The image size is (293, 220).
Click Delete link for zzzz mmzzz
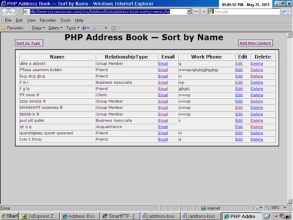(x=257, y=101)
